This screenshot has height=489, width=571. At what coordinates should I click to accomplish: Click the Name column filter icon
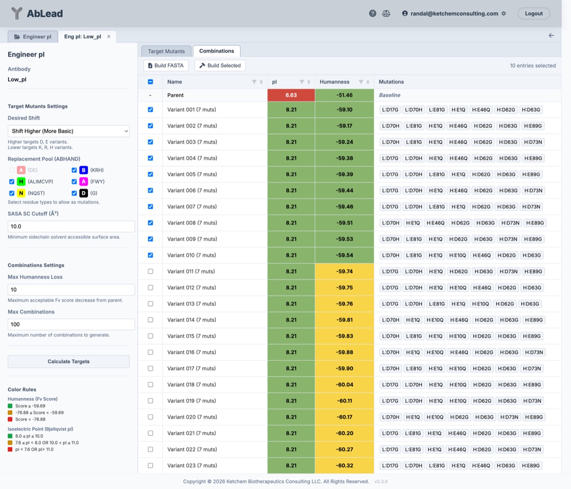254,82
